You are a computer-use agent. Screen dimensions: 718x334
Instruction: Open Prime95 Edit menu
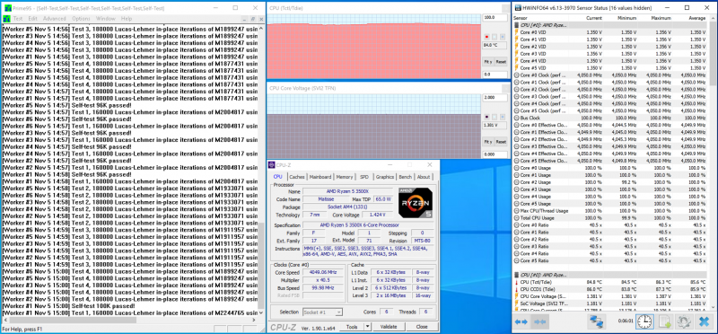pyautogui.click(x=32, y=19)
